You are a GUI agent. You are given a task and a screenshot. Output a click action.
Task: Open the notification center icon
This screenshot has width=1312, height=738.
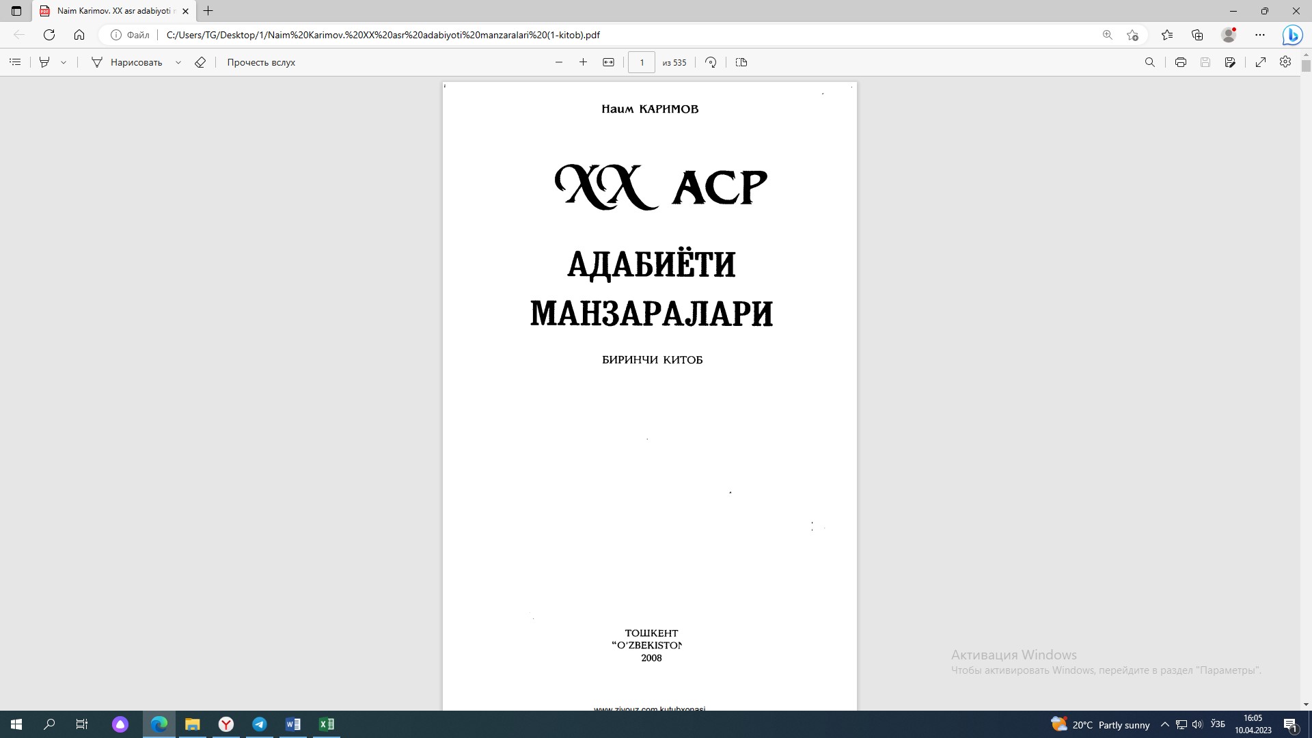tap(1291, 724)
